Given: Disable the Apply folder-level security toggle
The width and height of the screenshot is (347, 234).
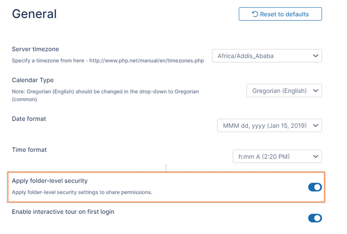Looking at the screenshot, I should pyautogui.click(x=315, y=187).
